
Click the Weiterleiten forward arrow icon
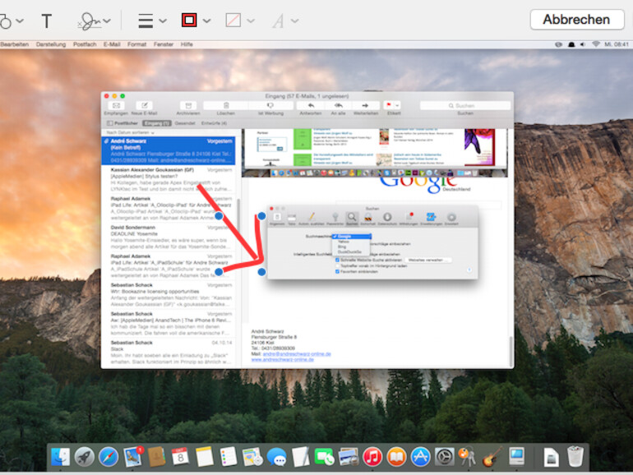tap(365, 106)
